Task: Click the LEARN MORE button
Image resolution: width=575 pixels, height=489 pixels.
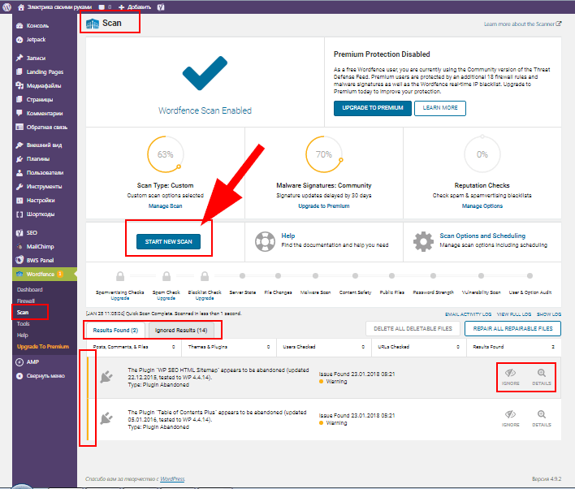Action: coord(439,108)
